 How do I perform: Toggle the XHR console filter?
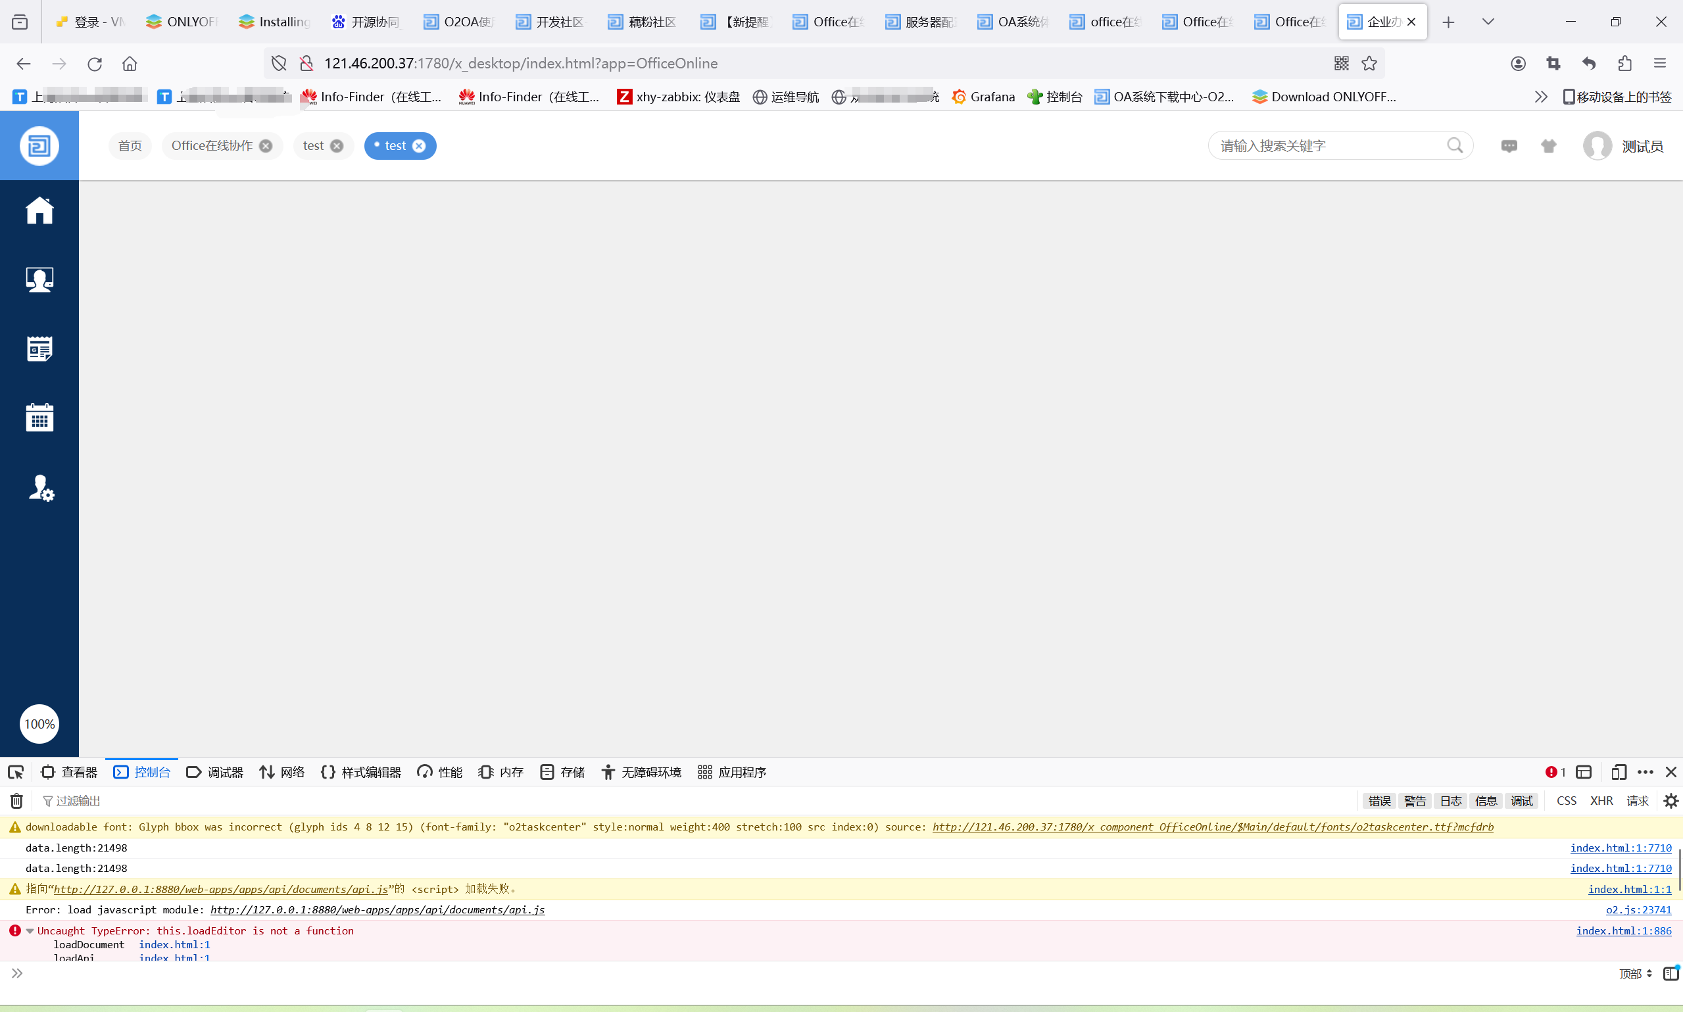click(x=1601, y=801)
